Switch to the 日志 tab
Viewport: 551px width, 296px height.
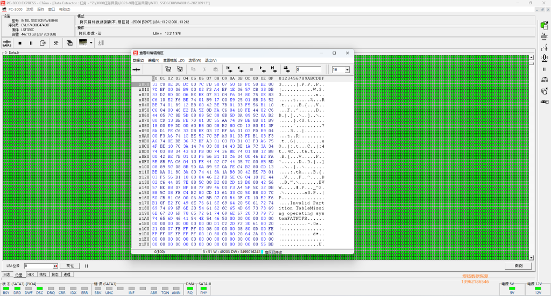(6, 275)
